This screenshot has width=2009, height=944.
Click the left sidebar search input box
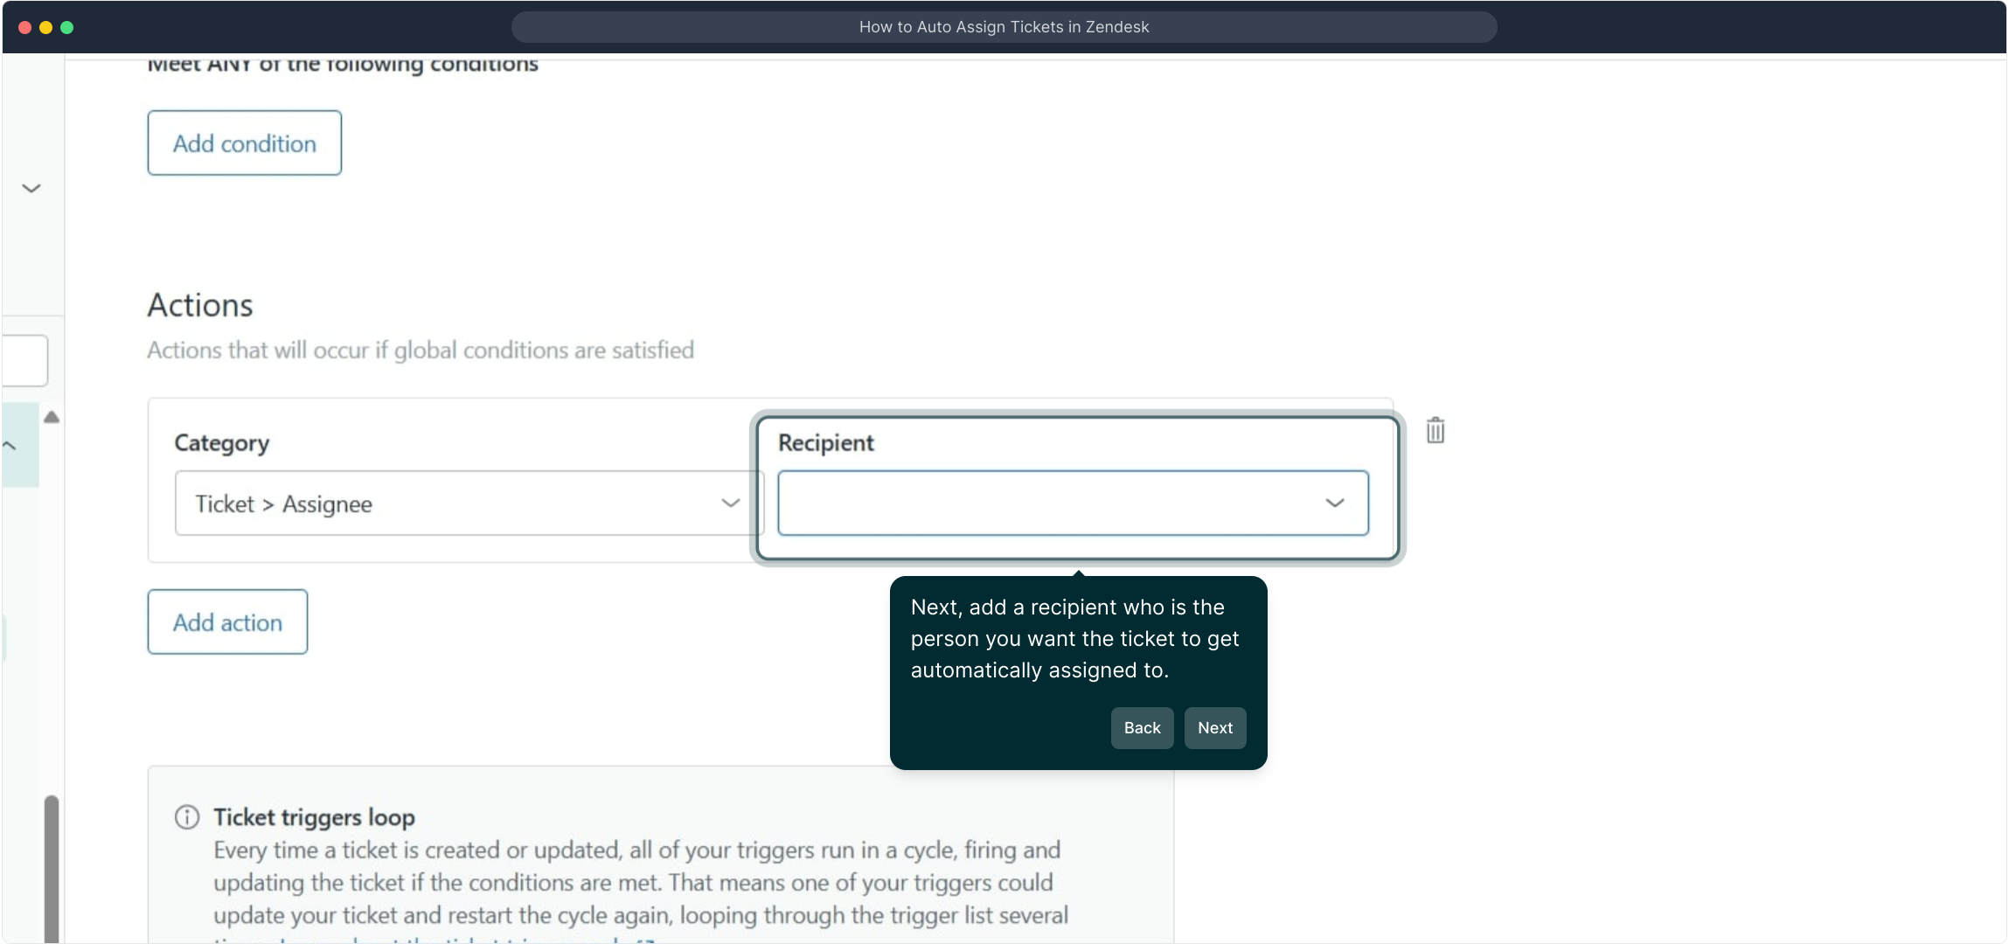pos(24,361)
